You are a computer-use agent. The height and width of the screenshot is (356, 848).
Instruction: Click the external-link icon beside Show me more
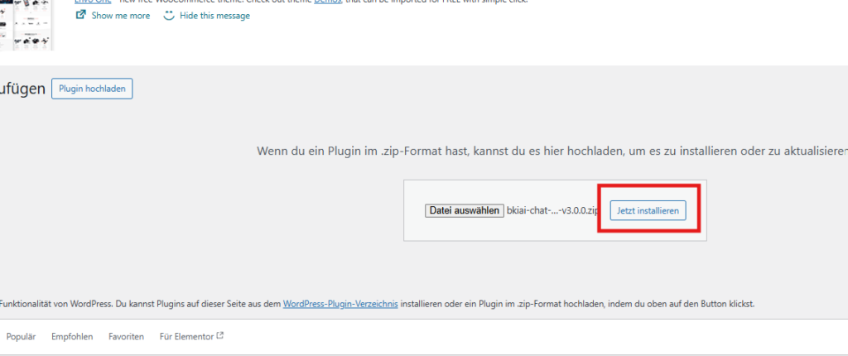(80, 15)
